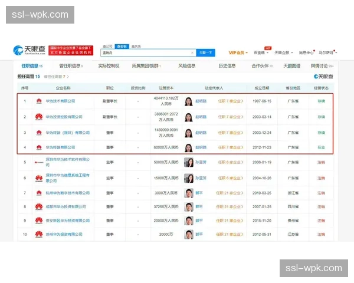Open 赵明路's photo in row 4
The width and height of the screenshot is (354, 283).
click(x=189, y=147)
